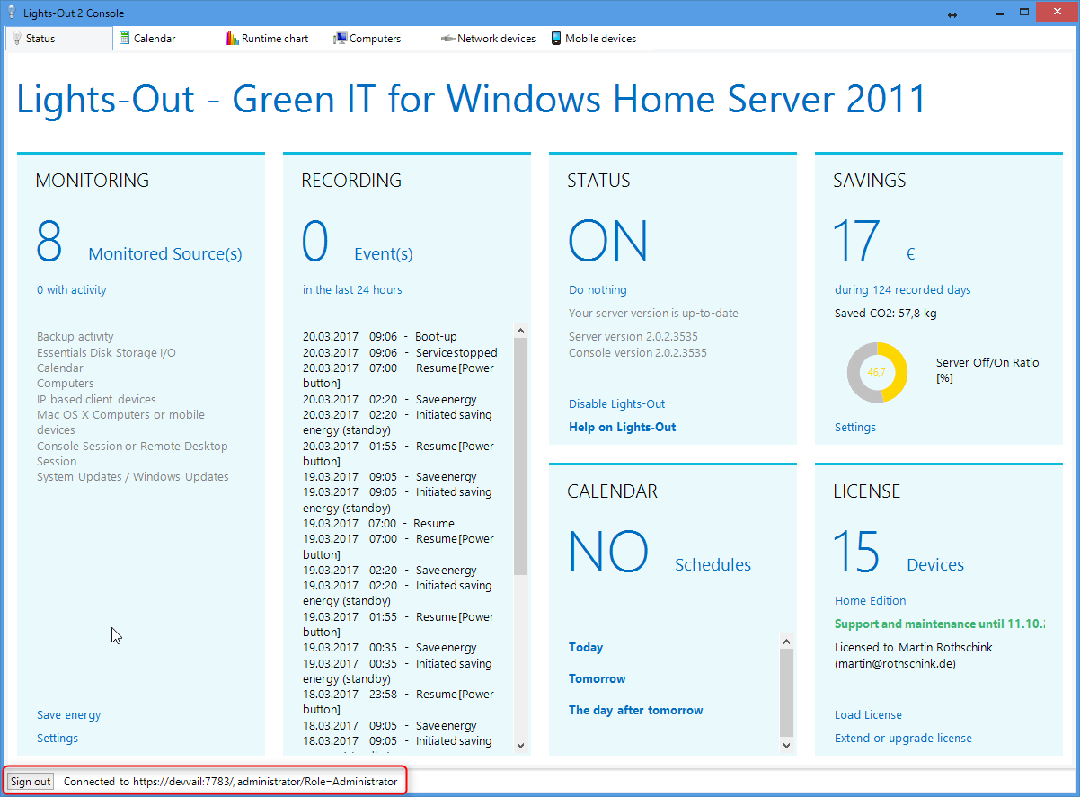Click the large ON status value
This screenshot has width=1080, height=797.
pos(608,241)
